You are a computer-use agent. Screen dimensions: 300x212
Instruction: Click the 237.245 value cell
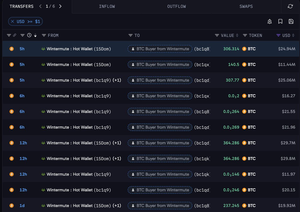231,206
